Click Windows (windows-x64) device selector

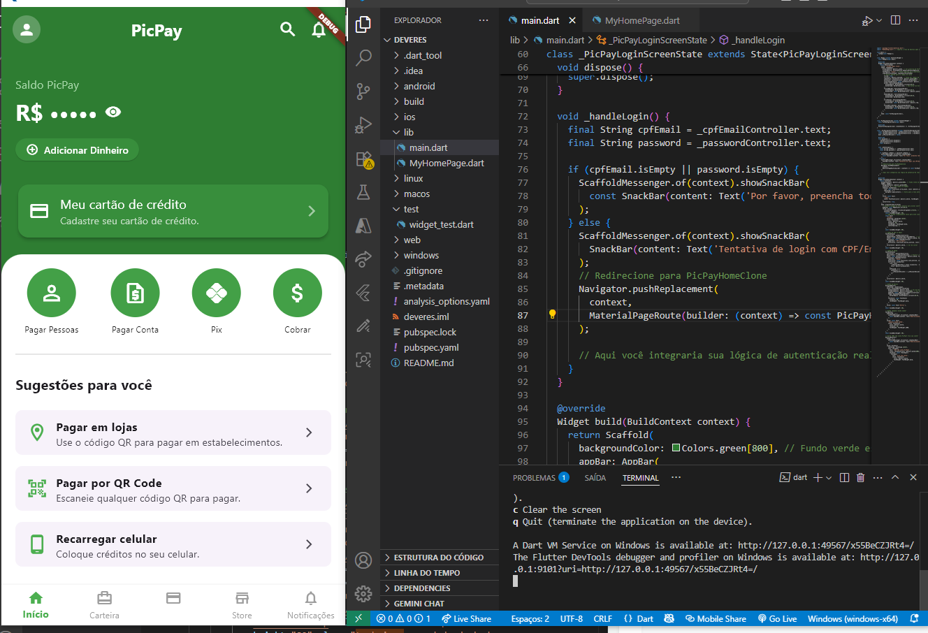point(853,619)
